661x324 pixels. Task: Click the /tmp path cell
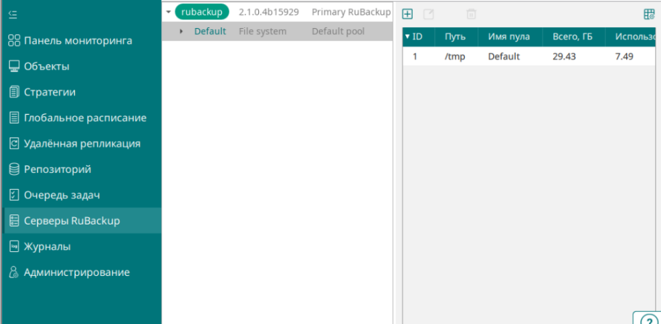(455, 56)
